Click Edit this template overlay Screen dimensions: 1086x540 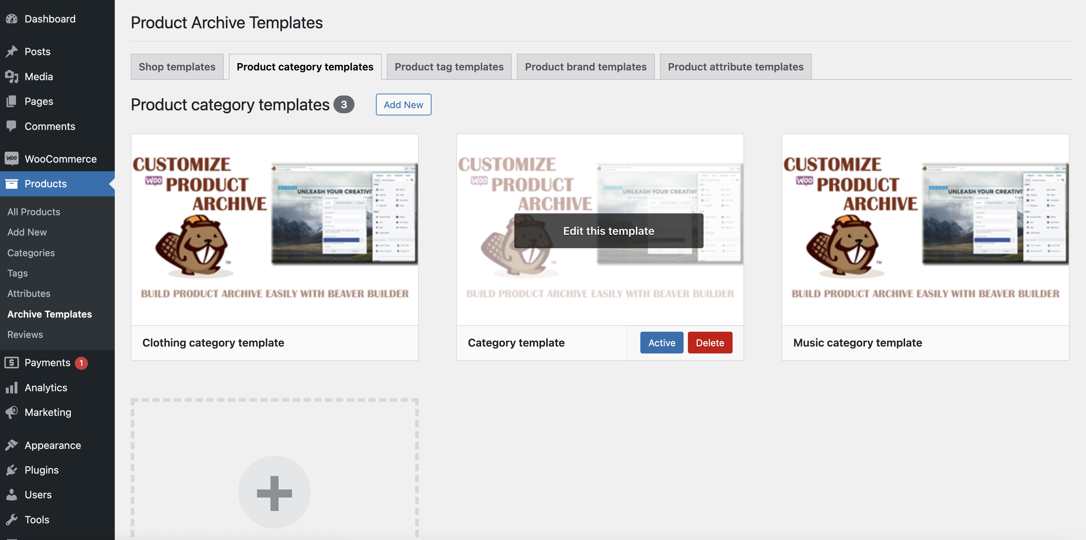coord(608,231)
